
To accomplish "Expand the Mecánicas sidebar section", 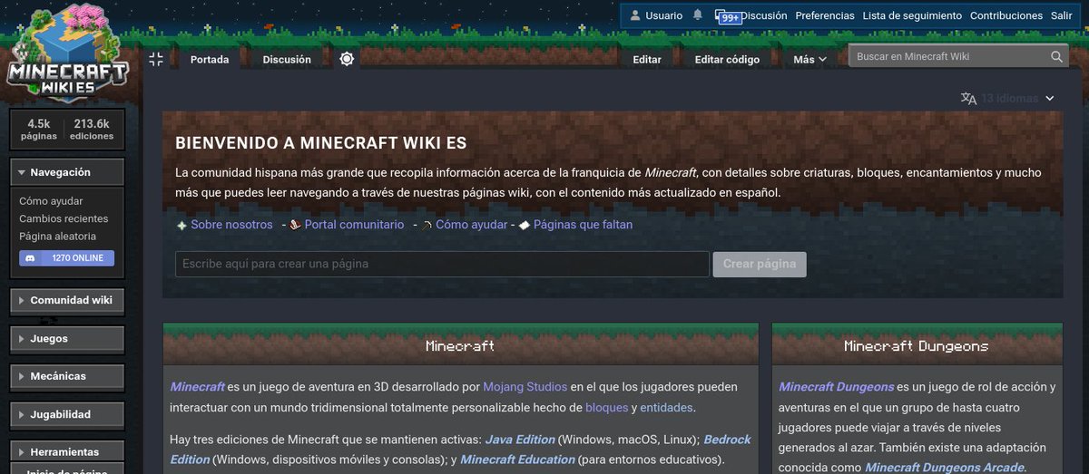I will 66,376.
